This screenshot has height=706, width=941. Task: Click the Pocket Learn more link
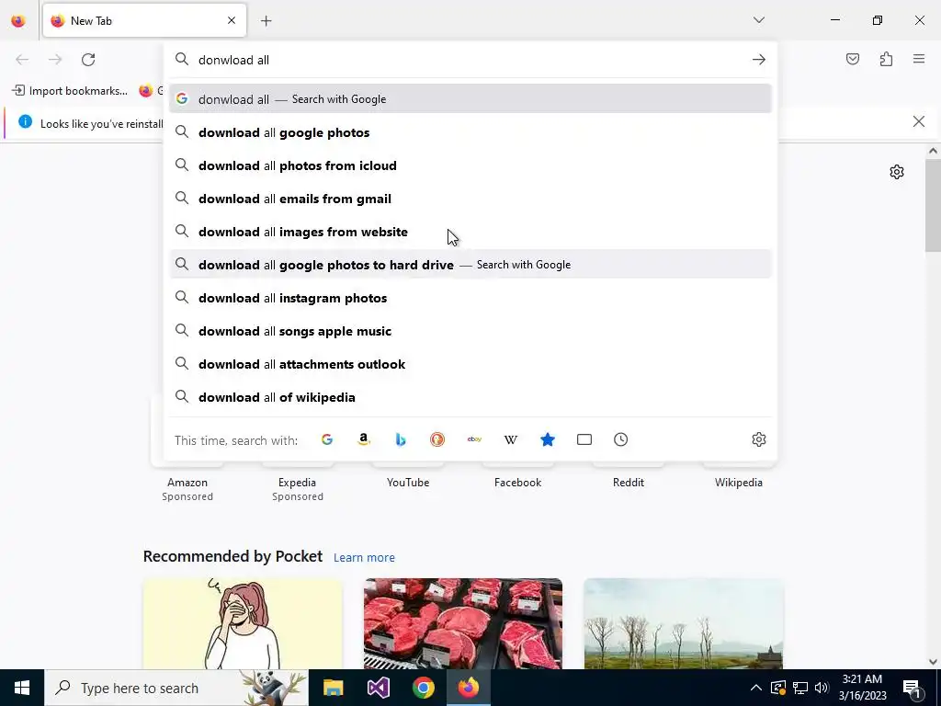[x=364, y=558]
